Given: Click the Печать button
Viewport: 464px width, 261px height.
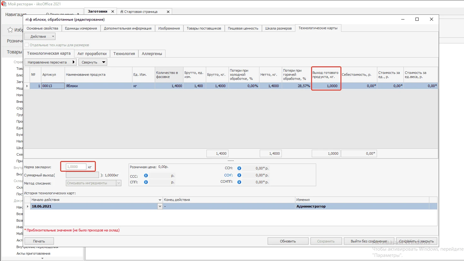Looking at the screenshot, I should (x=39, y=241).
